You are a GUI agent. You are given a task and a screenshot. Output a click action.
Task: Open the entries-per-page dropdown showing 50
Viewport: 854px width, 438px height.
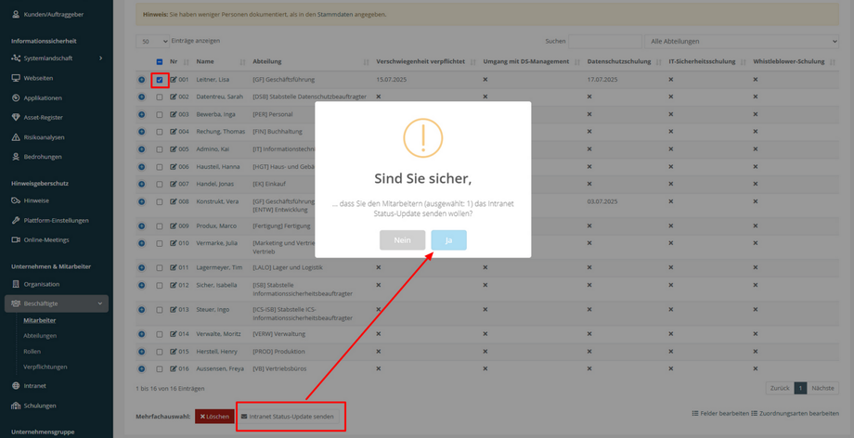[x=152, y=42]
